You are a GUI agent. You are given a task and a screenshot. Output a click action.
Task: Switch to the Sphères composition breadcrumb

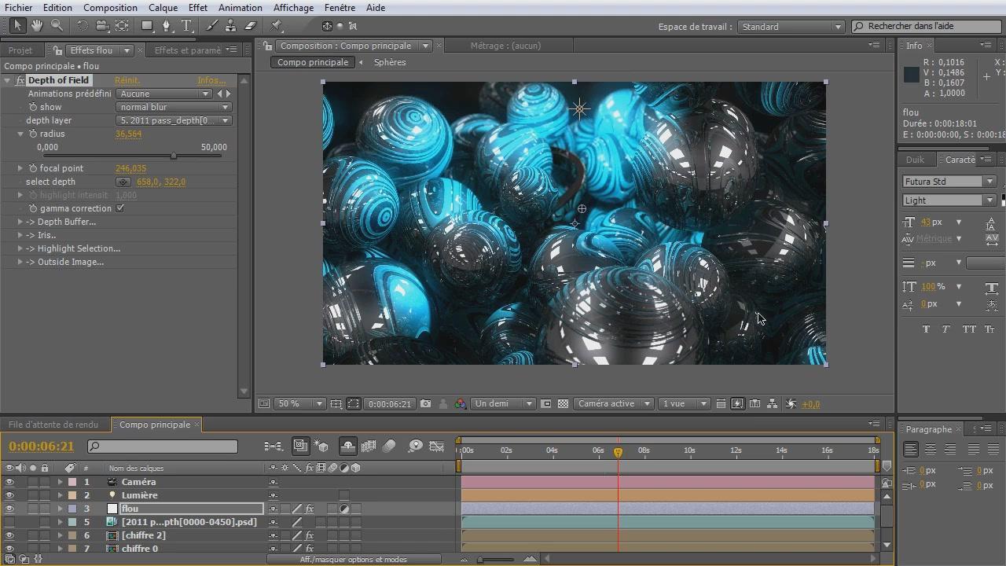390,62
